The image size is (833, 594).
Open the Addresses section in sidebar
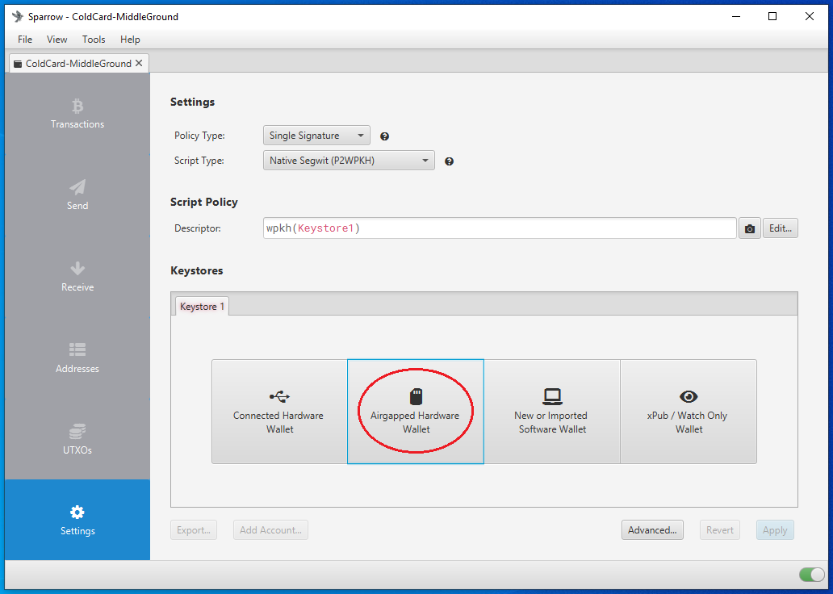(77, 358)
